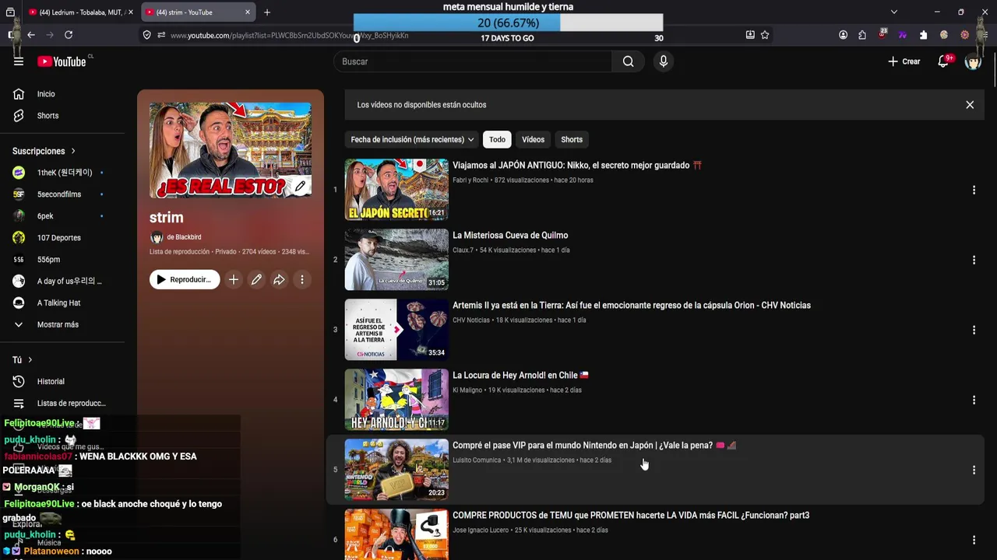Screen dimensions: 997x560
Task: Select the Videos filter chip
Action: tap(533, 139)
